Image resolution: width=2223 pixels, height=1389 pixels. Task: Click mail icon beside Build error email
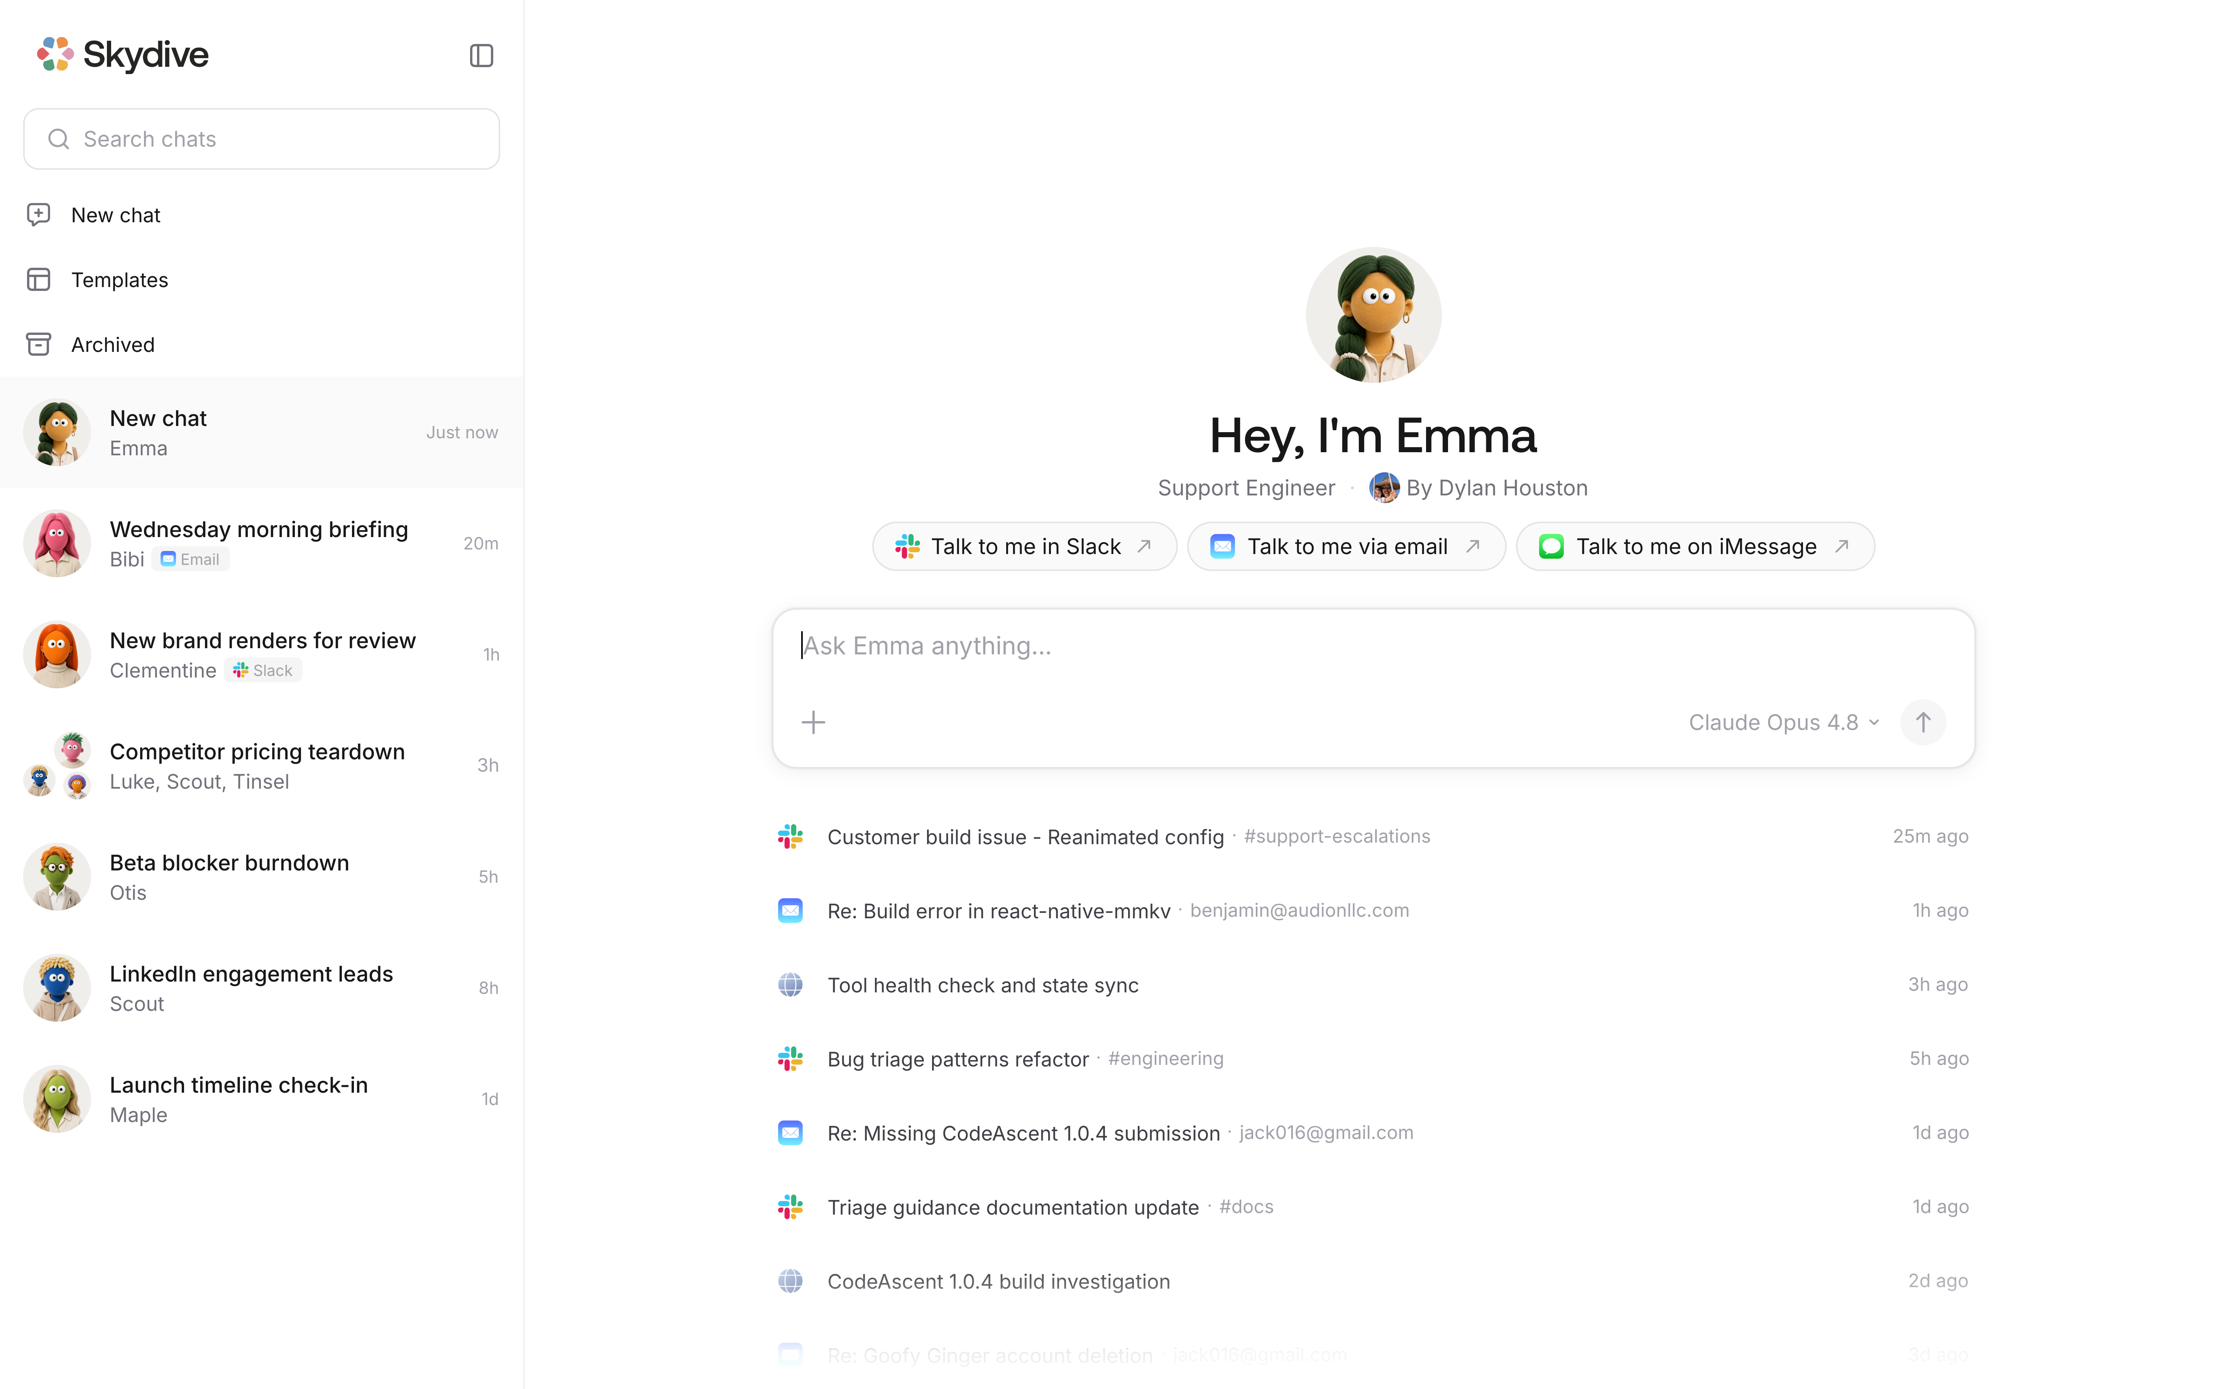click(x=790, y=911)
